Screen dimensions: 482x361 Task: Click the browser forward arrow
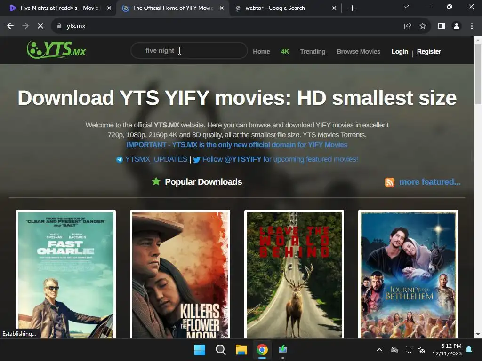coord(25,26)
